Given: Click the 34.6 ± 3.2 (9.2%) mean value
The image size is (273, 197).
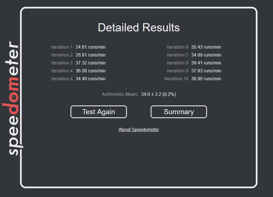Looking at the screenshot, I should pyautogui.click(x=158, y=94).
